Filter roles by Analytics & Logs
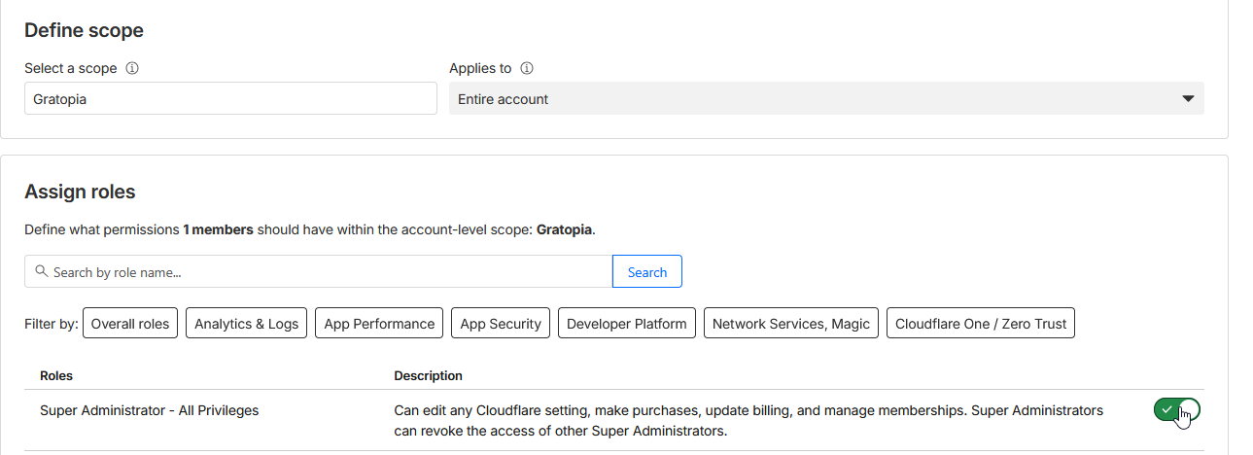1253x455 pixels. [247, 324]
